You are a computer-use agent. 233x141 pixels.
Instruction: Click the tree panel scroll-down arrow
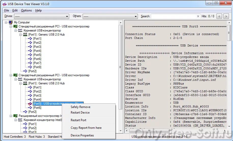click(x=121, y=131)
